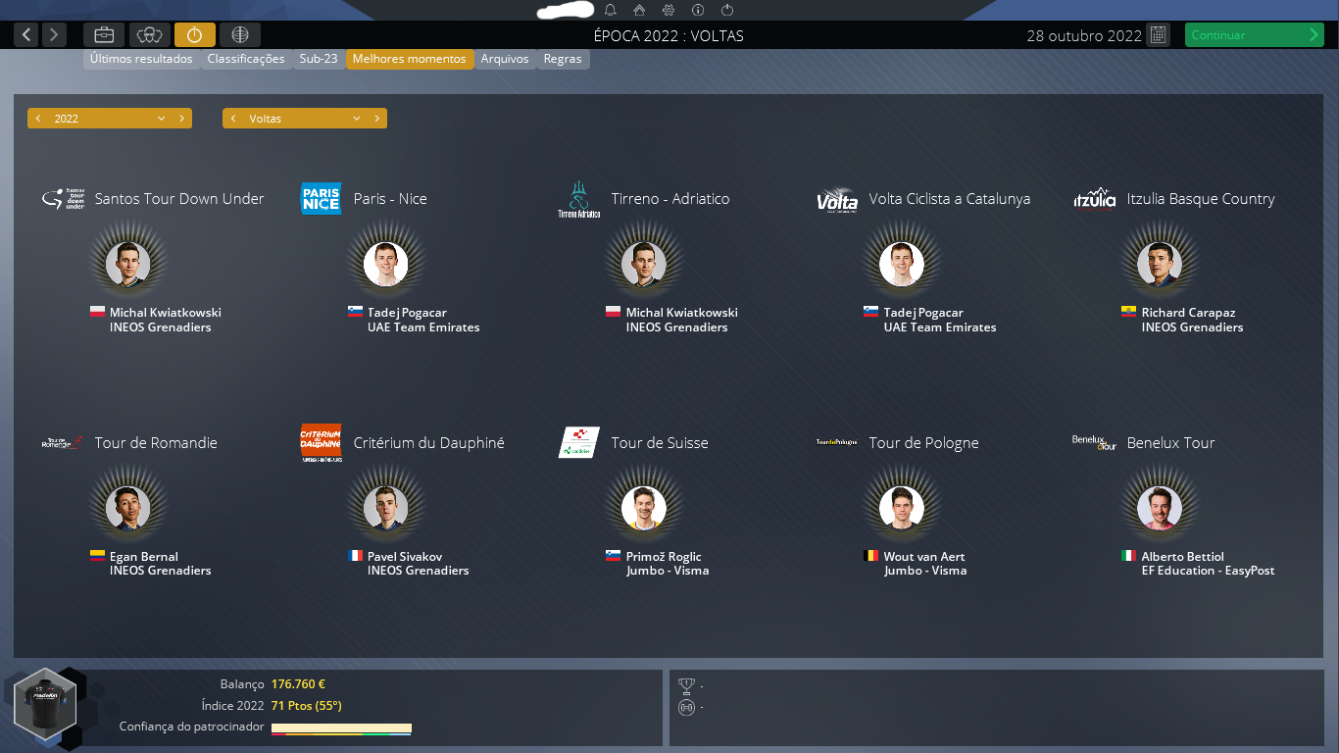
Task: Click Primož Roglic name text
Action: pos(664,557)
